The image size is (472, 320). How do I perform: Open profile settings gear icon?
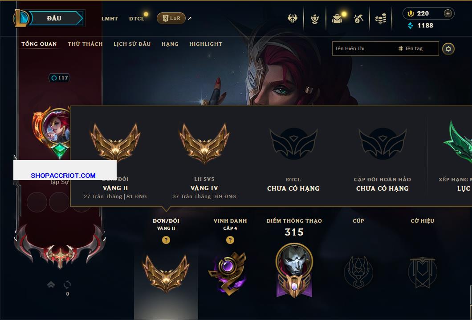tap(448, 49)
